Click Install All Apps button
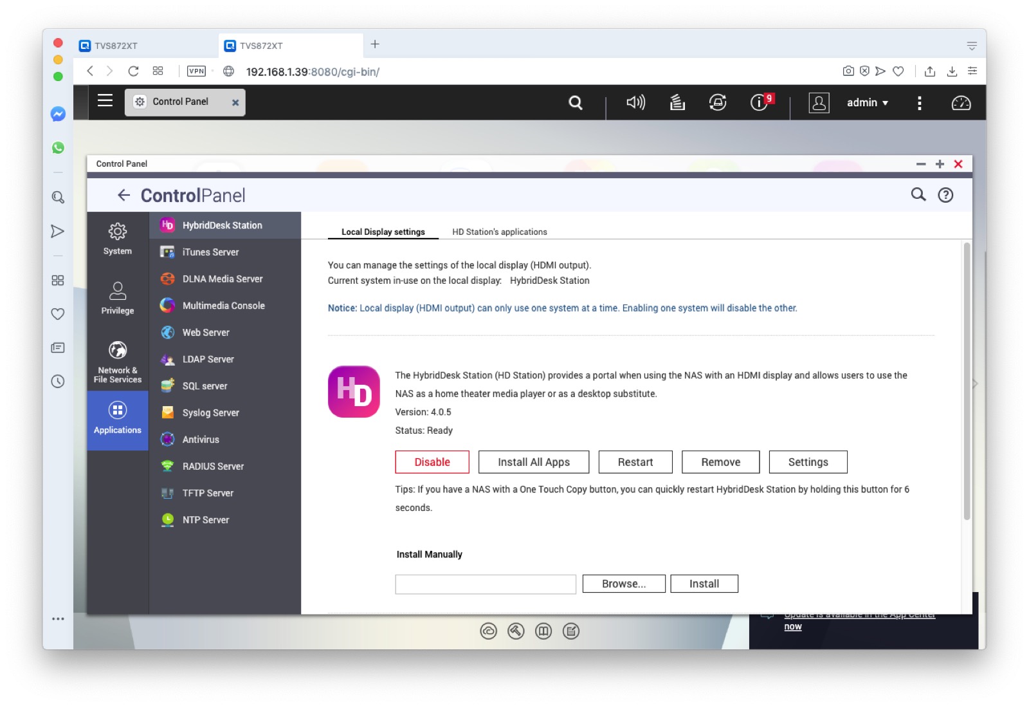This screenshot has height=706, width=1029. (x=534, y=462)
